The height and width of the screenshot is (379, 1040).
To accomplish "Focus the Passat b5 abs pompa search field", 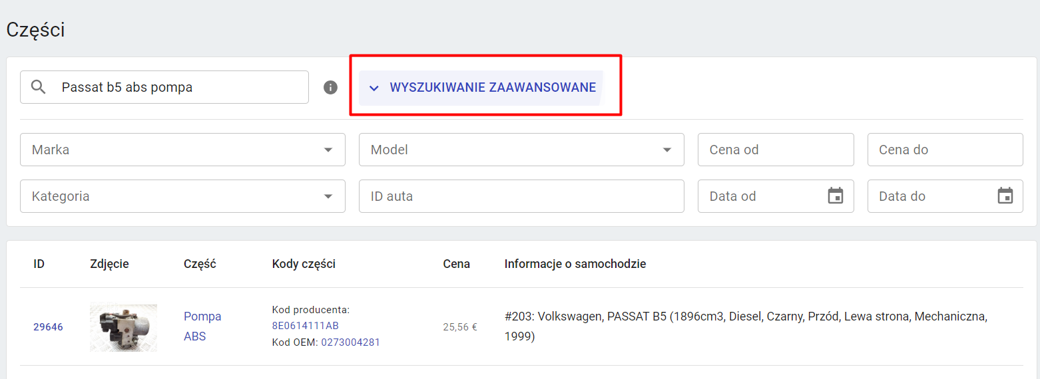I will click(164, 87).
